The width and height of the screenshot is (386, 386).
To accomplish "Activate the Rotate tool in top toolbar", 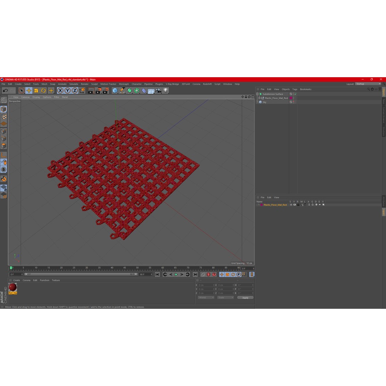I will [43, 90].
